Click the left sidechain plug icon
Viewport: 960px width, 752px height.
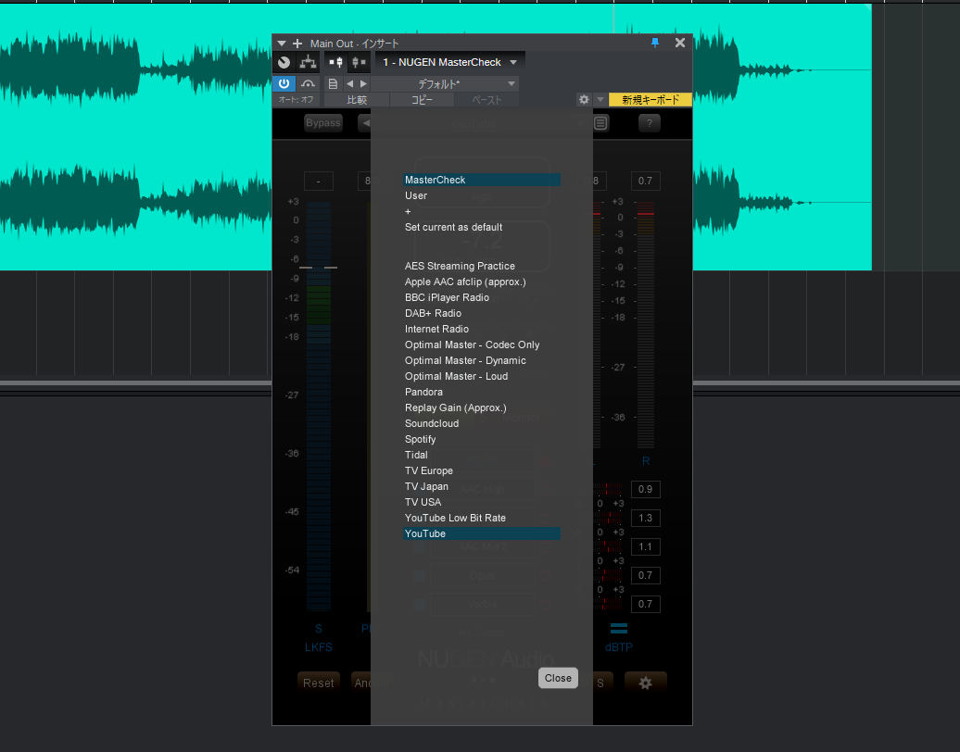click(335, 62)
